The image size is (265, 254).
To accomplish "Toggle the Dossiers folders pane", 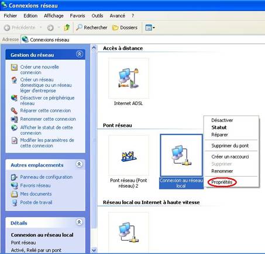I will point(125,28).
